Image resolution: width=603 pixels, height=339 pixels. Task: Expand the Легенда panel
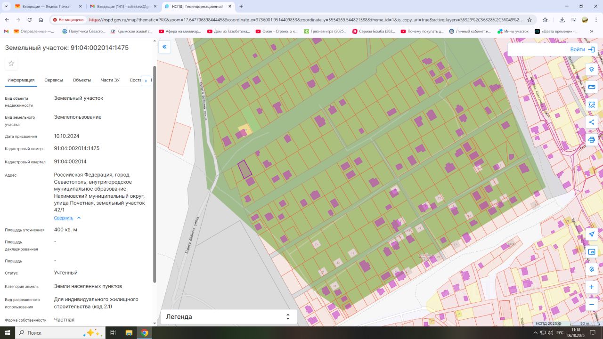pos(229,317)
